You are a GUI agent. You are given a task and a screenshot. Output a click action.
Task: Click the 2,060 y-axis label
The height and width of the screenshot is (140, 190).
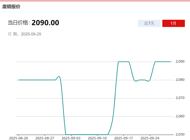(180, 116)
